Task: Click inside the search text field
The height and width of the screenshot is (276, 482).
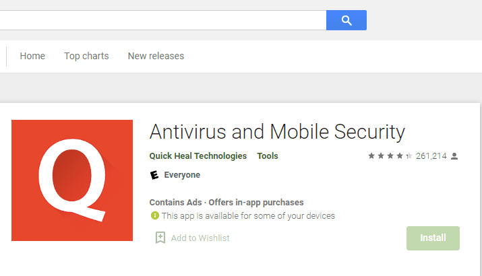Action: (163, 20)
